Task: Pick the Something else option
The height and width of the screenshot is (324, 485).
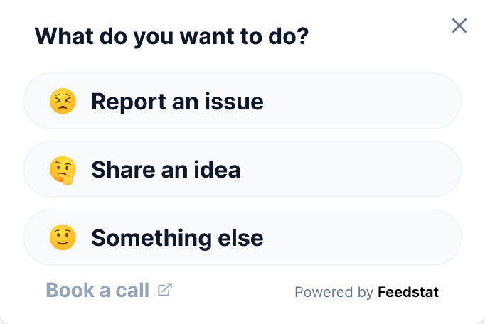Action: (x=242, y=237)
